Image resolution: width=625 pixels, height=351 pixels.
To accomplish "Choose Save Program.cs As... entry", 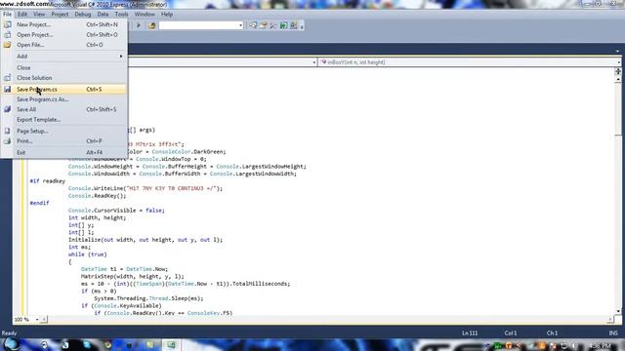I will pos(63,99).
